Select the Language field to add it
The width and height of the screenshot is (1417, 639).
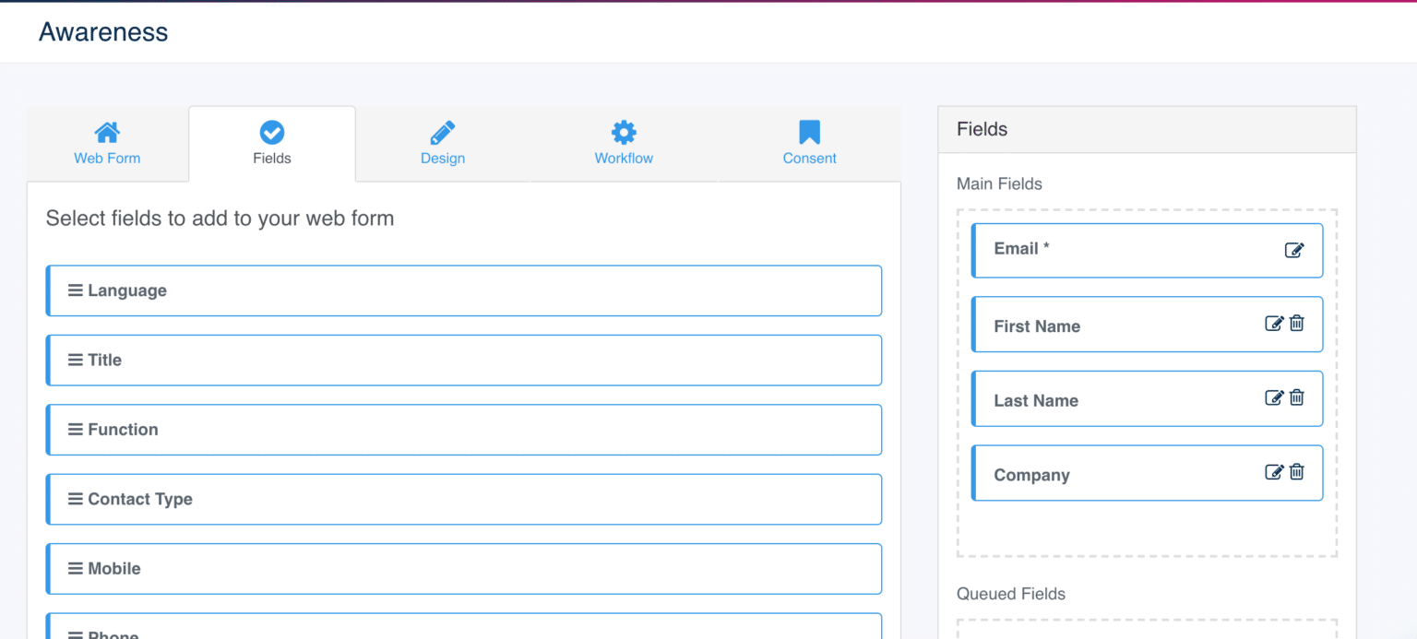(x=463, y=290)
